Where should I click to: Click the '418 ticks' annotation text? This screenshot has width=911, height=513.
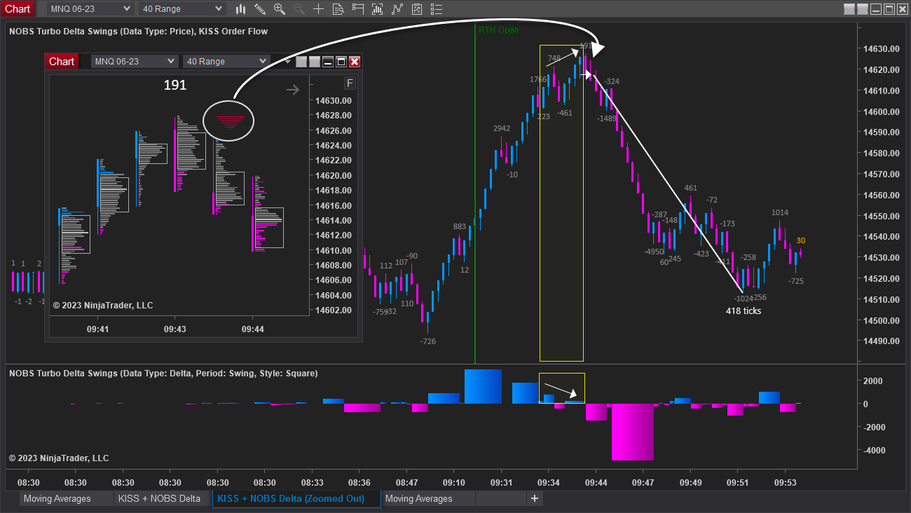click(x=744, y=311)
